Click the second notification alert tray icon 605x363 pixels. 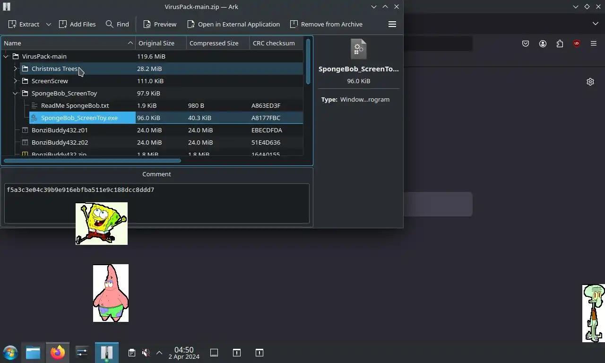coord(259,353)
